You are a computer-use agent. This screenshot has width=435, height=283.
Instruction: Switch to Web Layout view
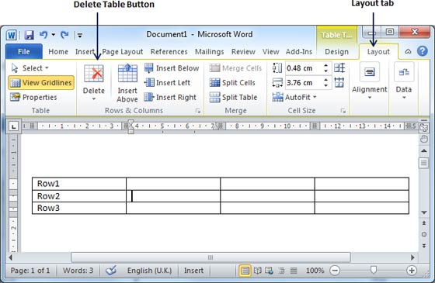point(269,271)
